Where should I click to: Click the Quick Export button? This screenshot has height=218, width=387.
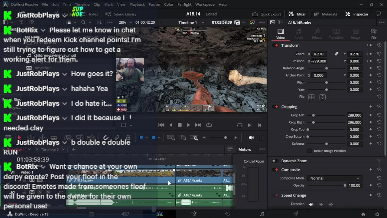[x=267, y=14]
